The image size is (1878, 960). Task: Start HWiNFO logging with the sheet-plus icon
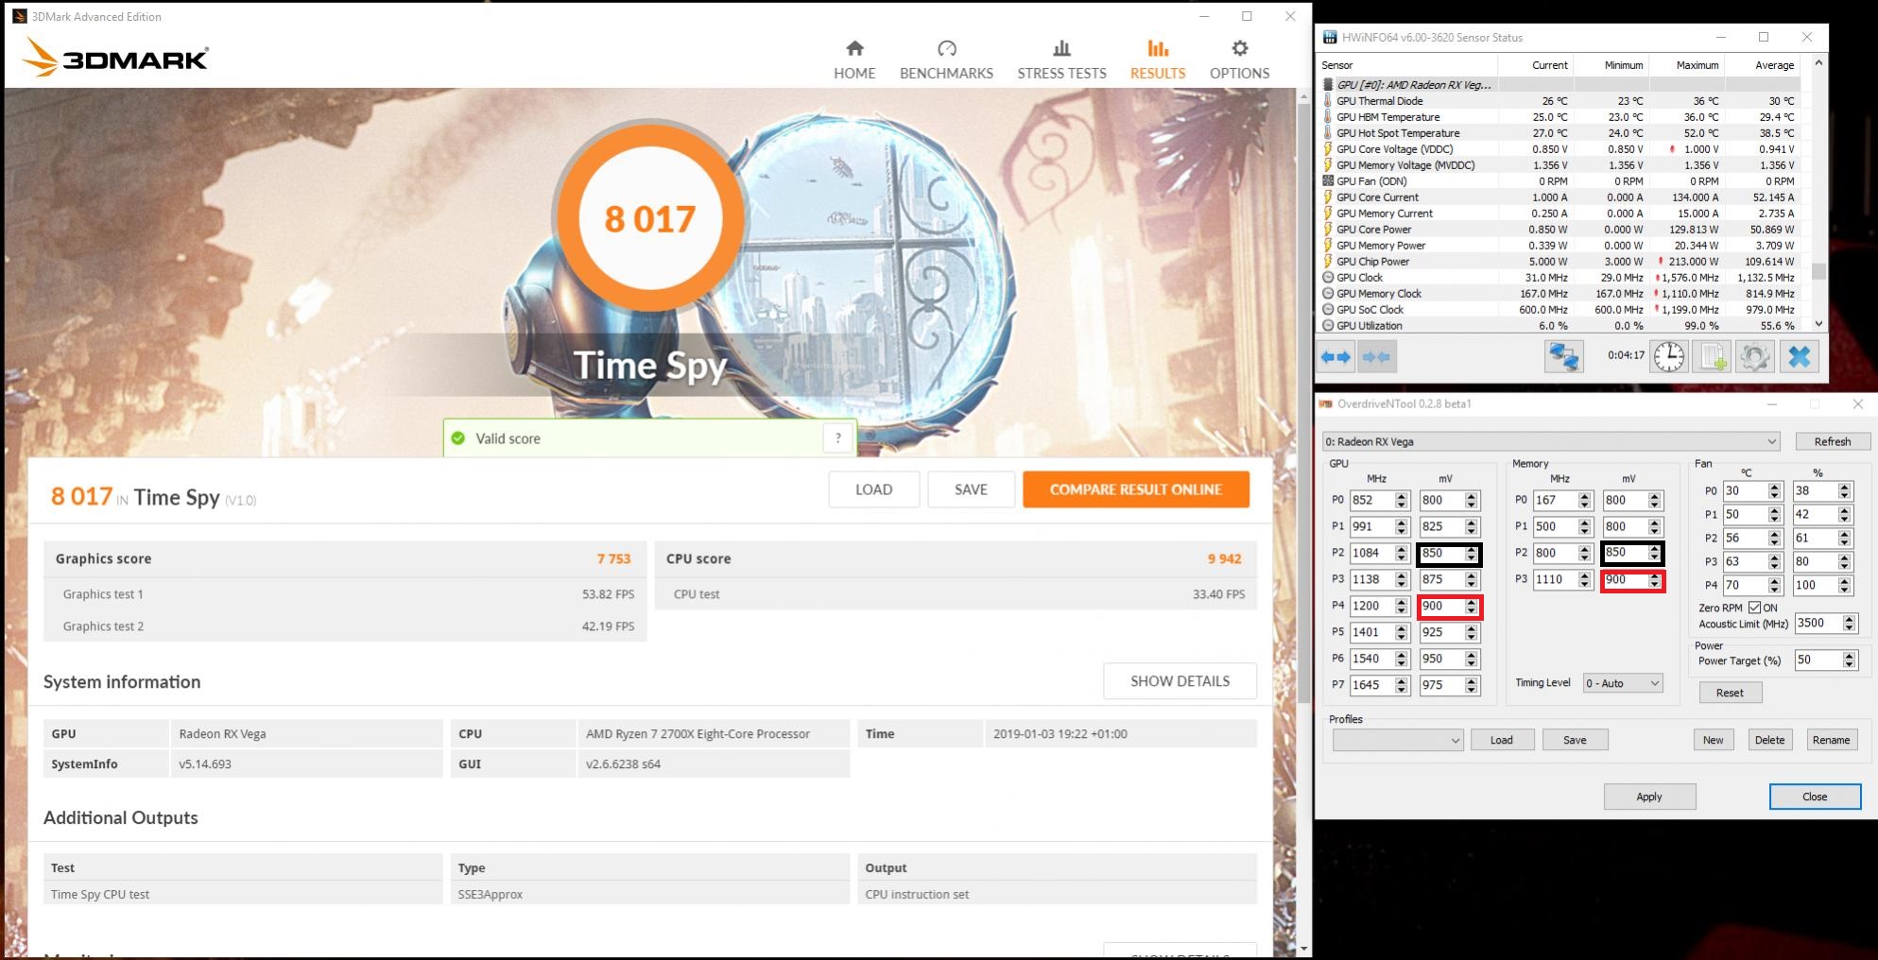1712,357
